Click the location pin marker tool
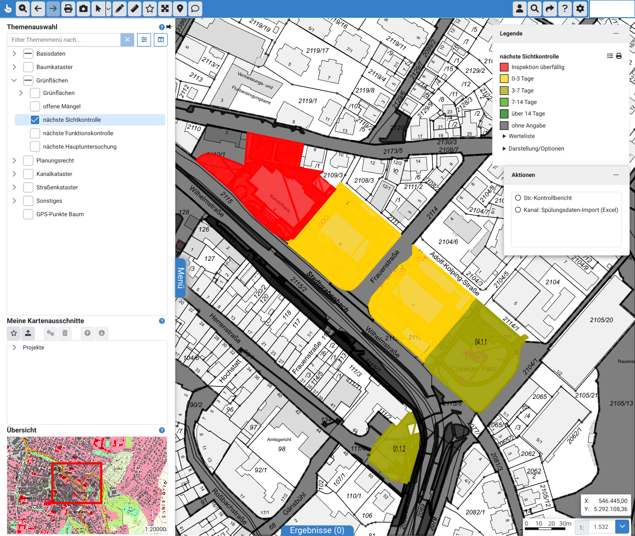The width and height of the screenshot is (635, 536). coord(180,9)
